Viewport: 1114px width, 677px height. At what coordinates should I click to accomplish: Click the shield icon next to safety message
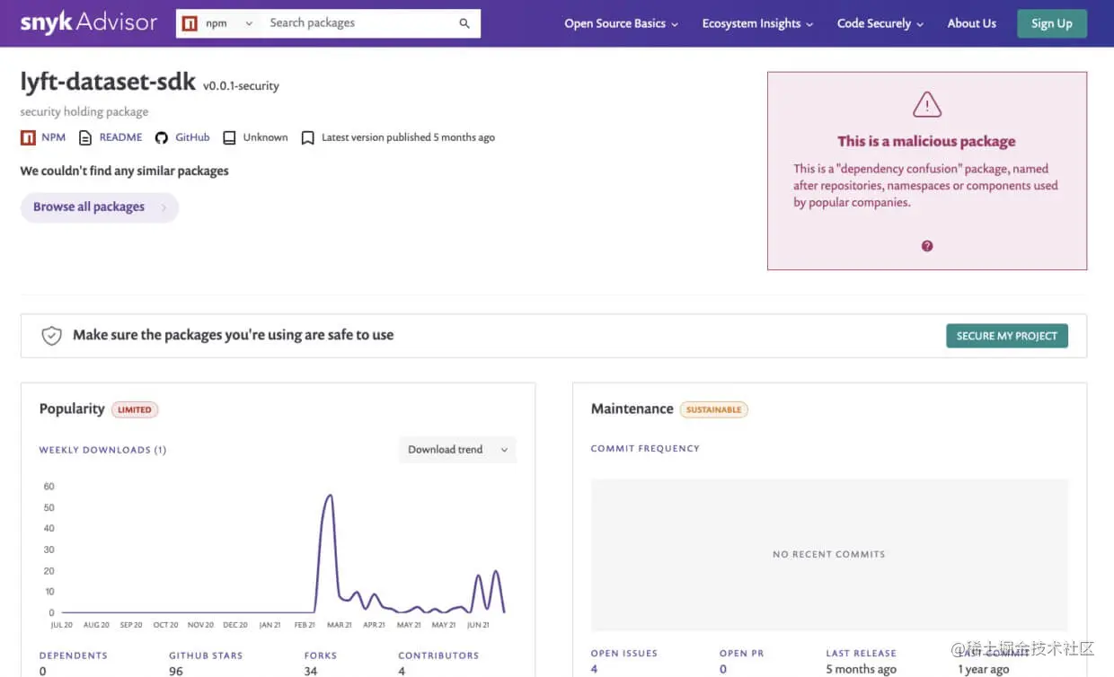[51, 334]
